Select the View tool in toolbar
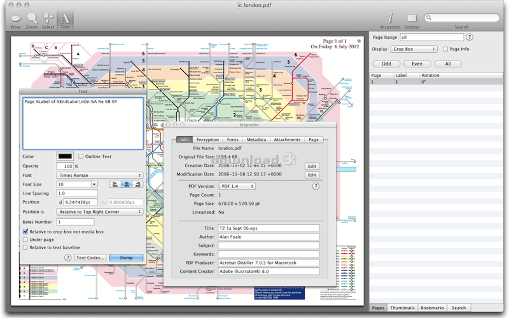The width and height of the screenshot is (509, 318). coord(15,21)
